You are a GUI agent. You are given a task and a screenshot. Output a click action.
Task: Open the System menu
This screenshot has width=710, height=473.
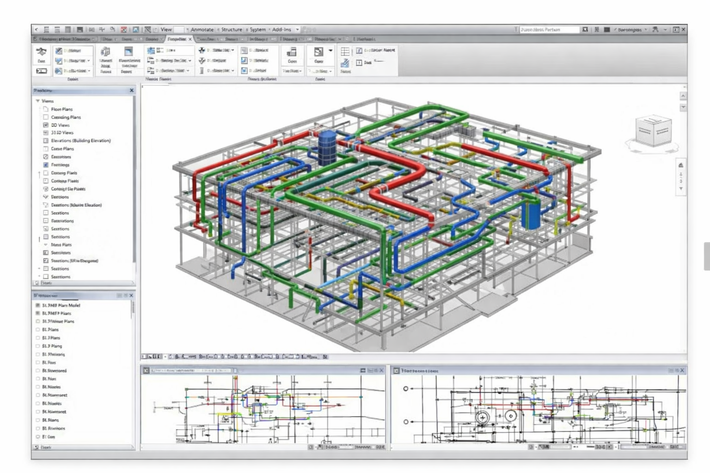pos(257,30)
